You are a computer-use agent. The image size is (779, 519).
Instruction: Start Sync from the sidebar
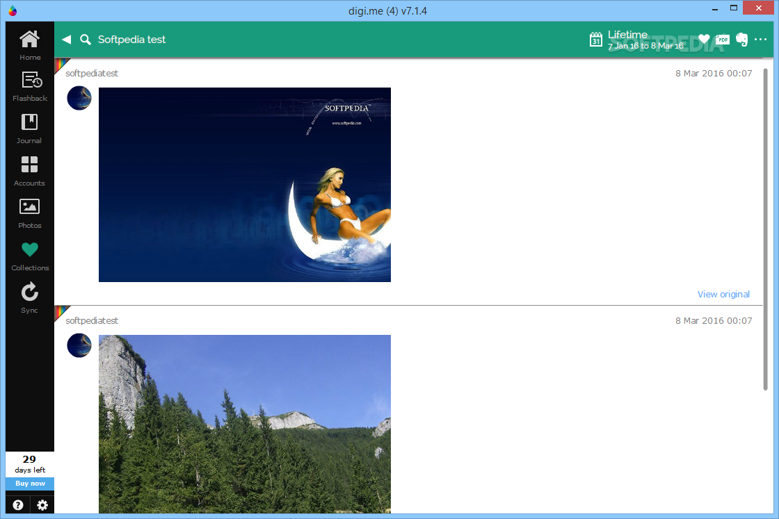[30, 298]
